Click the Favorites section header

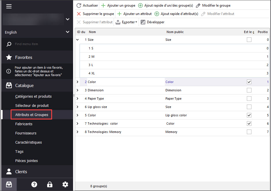[37, 57]
